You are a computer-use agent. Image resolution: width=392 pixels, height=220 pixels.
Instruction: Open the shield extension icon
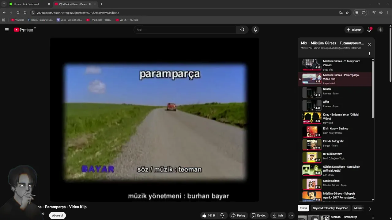(x=356, y=13)
